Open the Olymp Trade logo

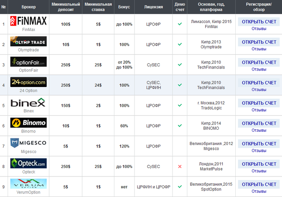click(29, 41)
